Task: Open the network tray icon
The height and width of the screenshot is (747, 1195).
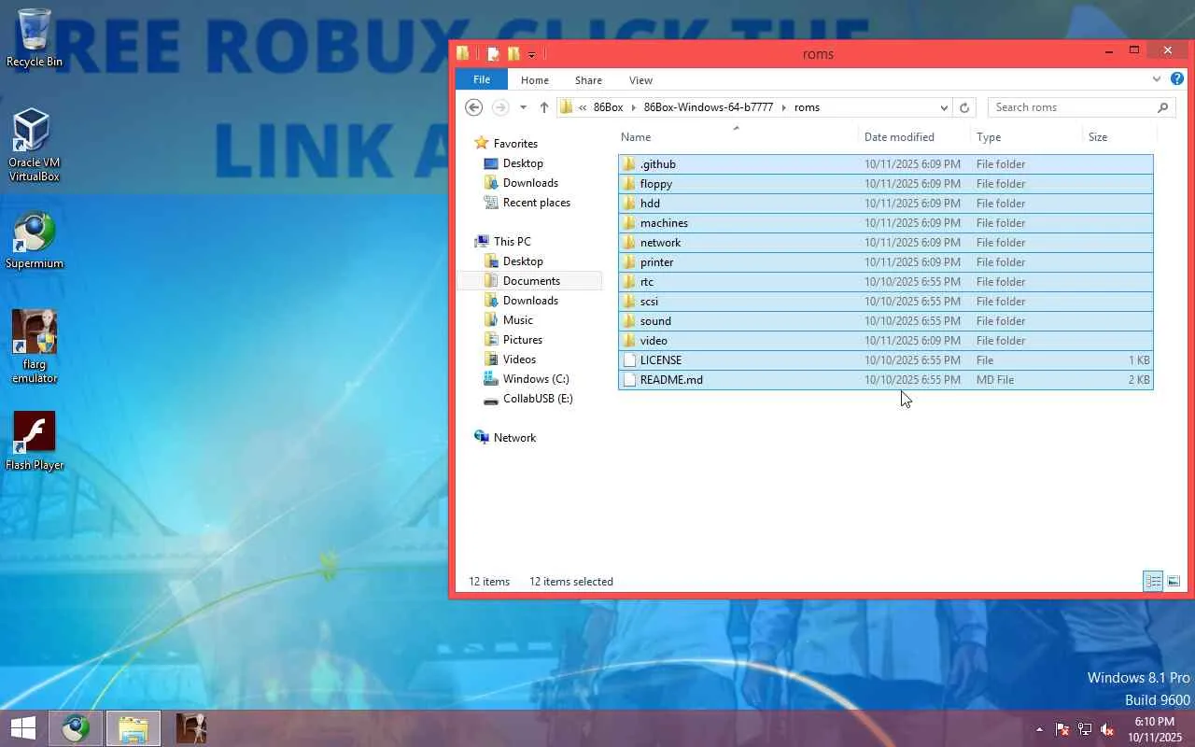Action: pos(1085,729)
